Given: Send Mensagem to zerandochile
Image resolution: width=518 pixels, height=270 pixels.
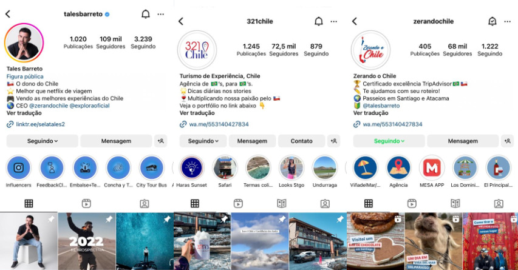Looking at the screenshot, I should pyautogui.click(x=463, y=141).
